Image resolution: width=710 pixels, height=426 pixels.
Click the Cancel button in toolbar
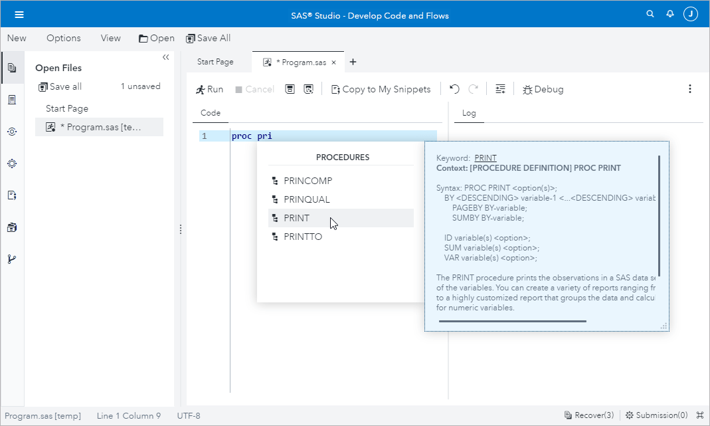pyautogui.click(x=254, y=89)
